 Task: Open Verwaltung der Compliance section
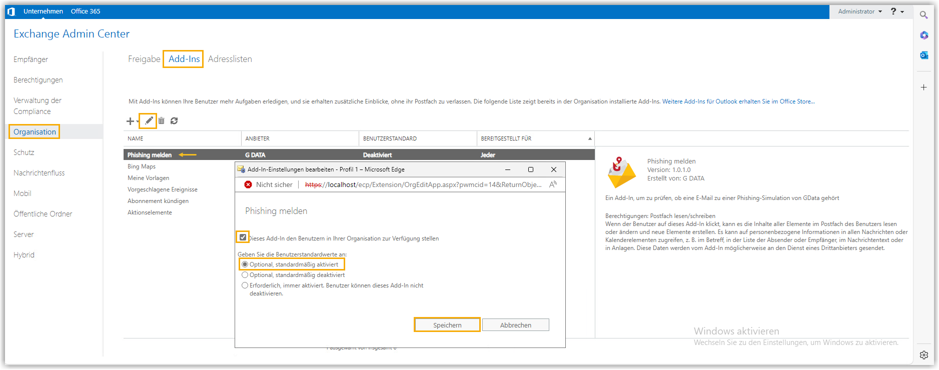tap(38, 105)
